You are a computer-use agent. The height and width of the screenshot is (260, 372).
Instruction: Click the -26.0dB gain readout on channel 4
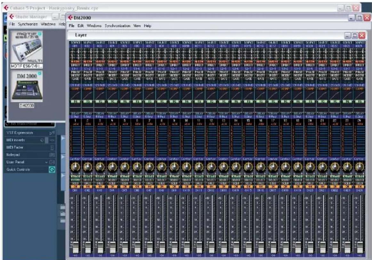pos(112,85)
